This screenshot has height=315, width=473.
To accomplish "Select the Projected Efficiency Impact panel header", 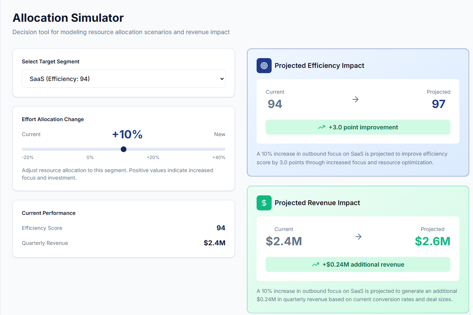I will coord(319,65).
